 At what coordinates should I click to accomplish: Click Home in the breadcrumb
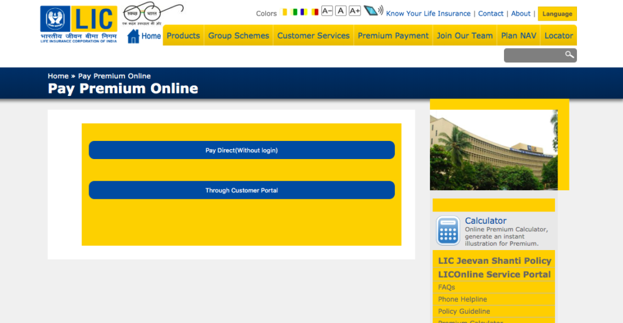pyautogui.click(x=58, y=76)
